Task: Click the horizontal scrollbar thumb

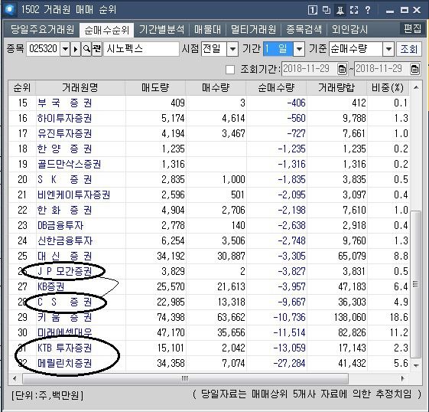Action: [185, 379]
